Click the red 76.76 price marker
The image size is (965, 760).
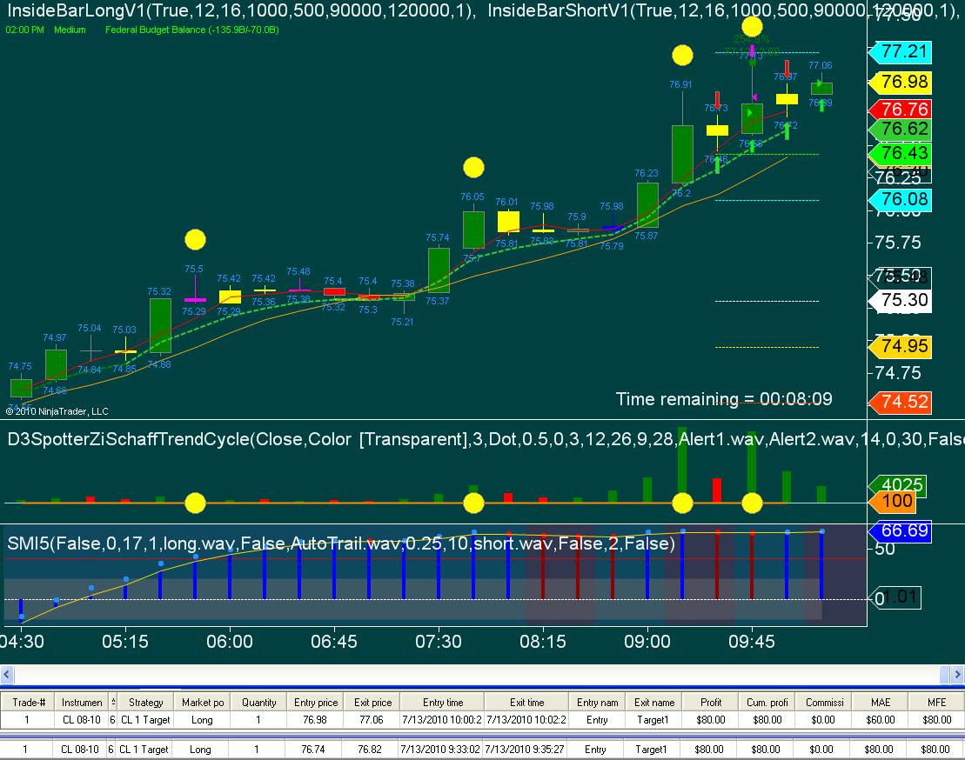click(x=901, y=110)
